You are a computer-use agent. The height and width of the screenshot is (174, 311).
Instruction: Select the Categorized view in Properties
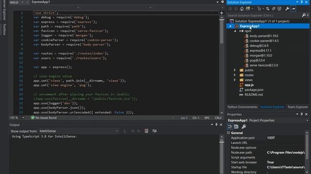(x=230, y=127)
